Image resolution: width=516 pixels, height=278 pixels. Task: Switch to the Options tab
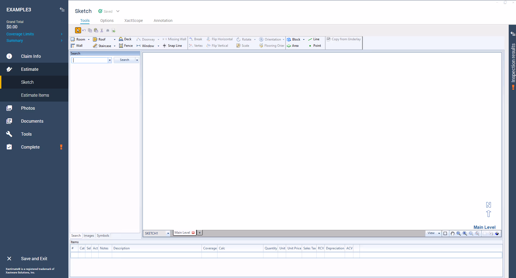coord(107,21)
